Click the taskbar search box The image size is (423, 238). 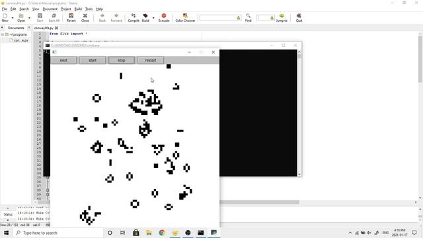tap(58, 233)
